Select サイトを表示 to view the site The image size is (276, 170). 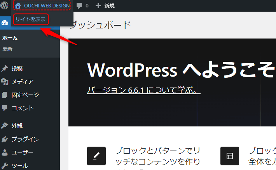point(30,19)
